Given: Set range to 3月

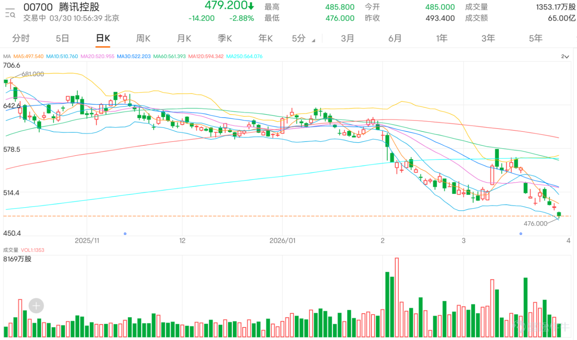Looking at the screenshot, I should [348, 38].
